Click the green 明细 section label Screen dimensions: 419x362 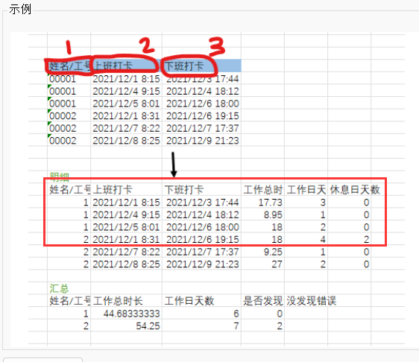[x=60, y=177]
